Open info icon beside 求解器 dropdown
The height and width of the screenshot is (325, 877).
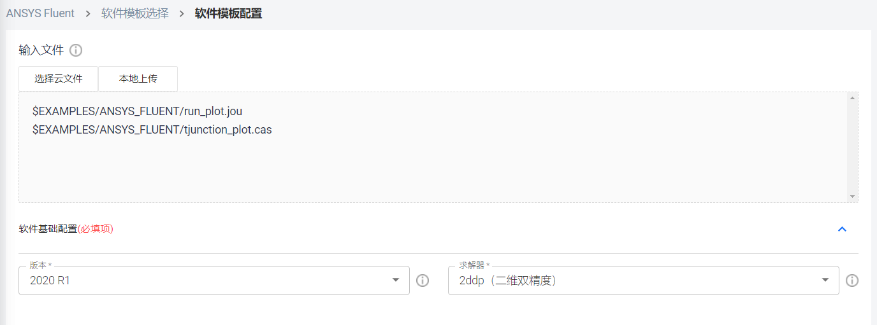coord(852,280)
